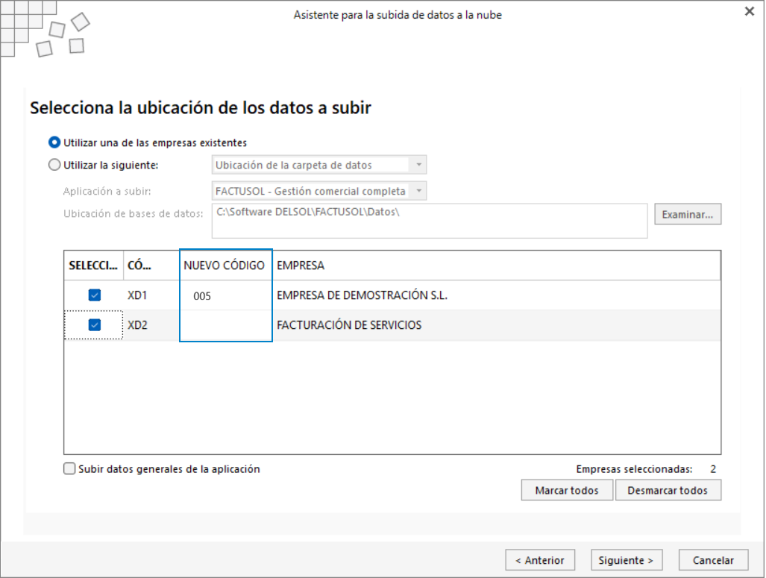The height and width of the screenshot is (578, 766).
Task: Click the NUEVO CÓDIGO column header
Action: pos(225,266)
